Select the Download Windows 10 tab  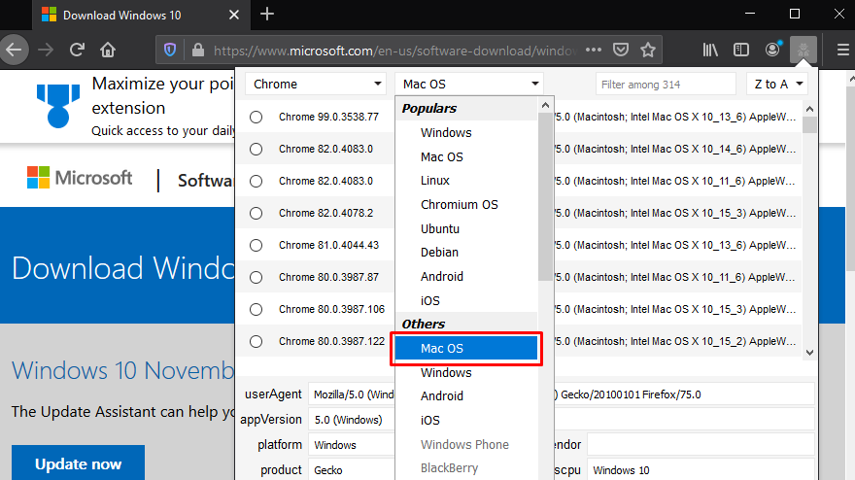(x=141, y=16)
